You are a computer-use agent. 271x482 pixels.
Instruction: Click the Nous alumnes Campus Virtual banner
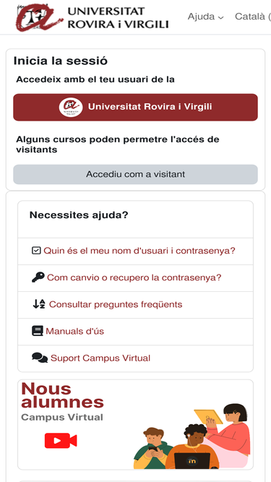click(136, 424)
